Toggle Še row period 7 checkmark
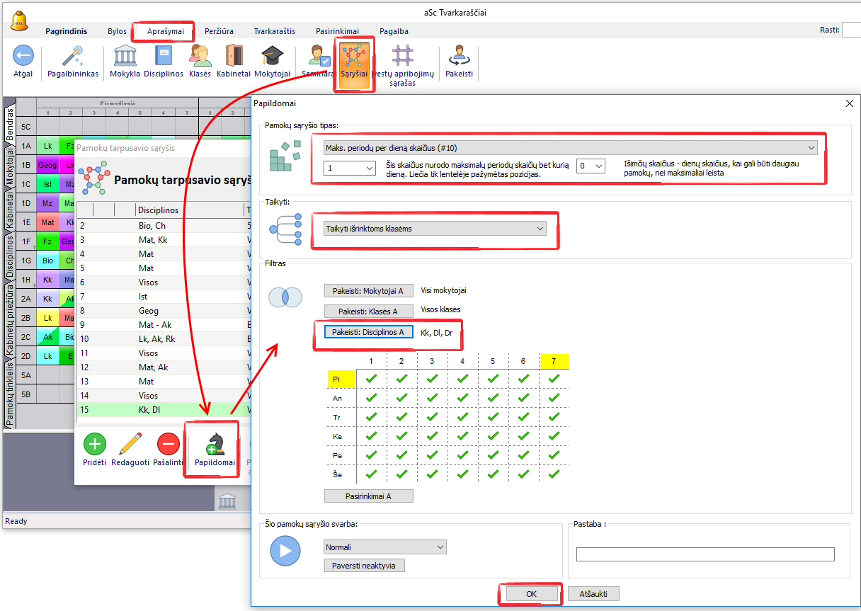861x611 pixels. click(554, 475)
